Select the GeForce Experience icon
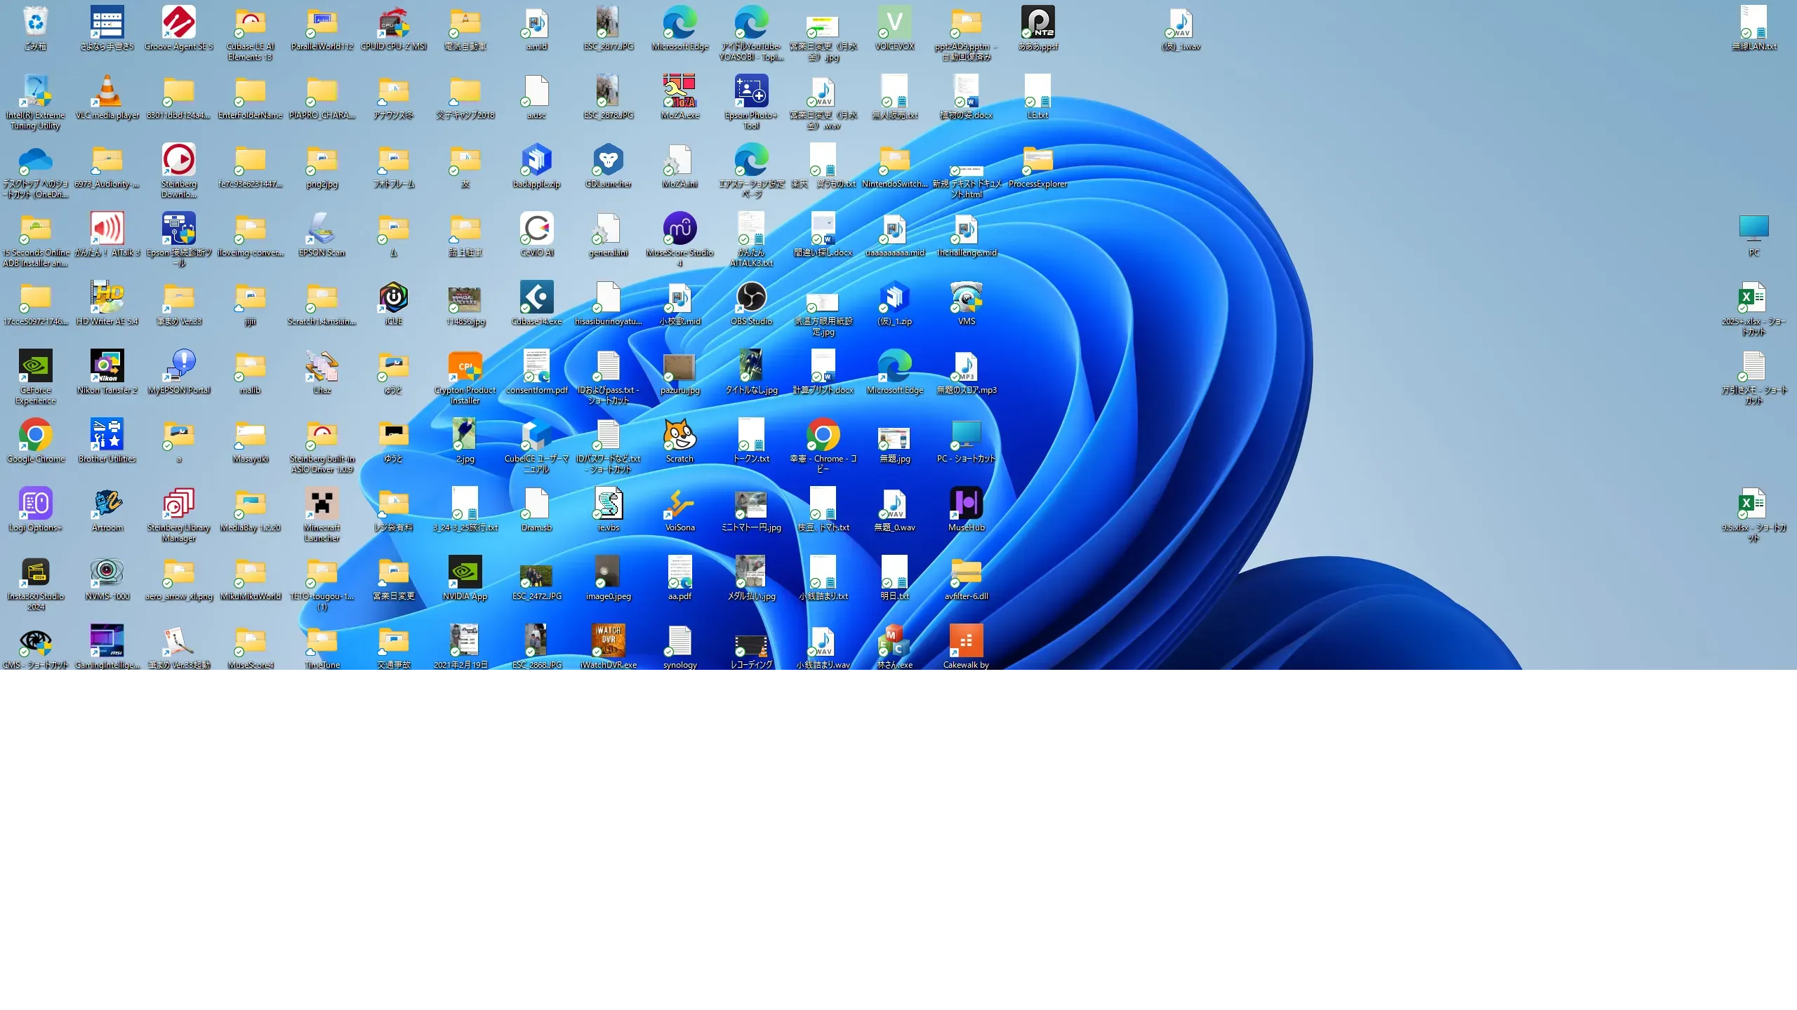Image resolution: width=1797 pixels, height=1010 pixels. tap(35, 366)
